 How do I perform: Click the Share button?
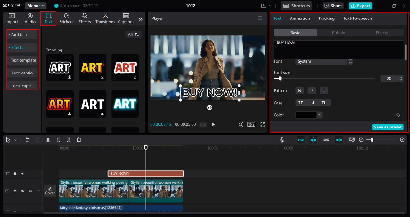pyautogui.click(x=333, y=6)
